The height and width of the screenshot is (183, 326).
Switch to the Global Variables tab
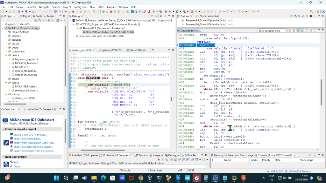(x=209, y=16)
